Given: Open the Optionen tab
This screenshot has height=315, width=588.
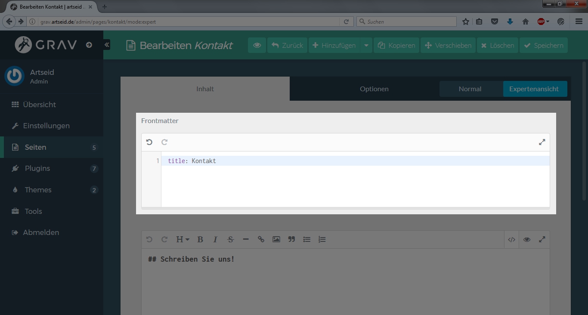Looking at the screenshot, I should pyautogui.click(x=374, y=89).
